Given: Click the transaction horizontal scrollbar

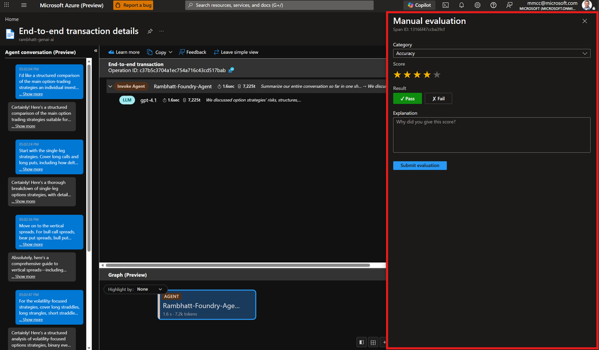Looking at the screenshot, I should coord(238,265).
